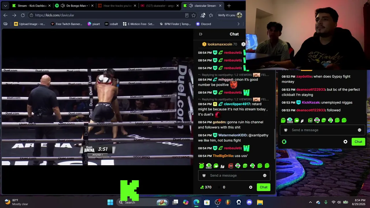Open the browser favorites list icon
370x208 pixels.
(211, 15)
